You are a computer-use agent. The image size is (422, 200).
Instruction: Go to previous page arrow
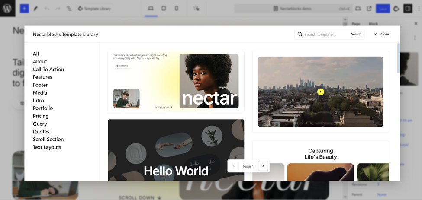(234, 166)
